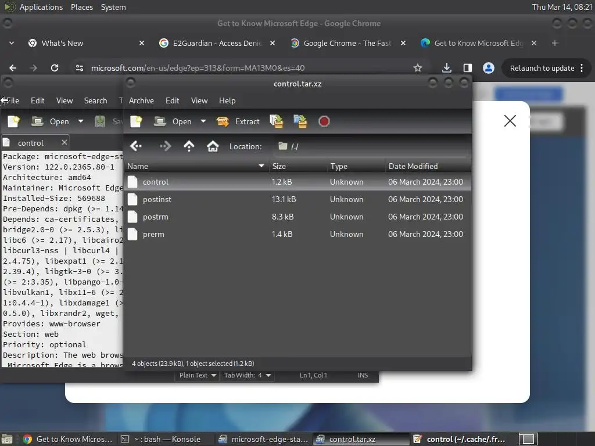Go back in Chrome

(x=13, y=68)
